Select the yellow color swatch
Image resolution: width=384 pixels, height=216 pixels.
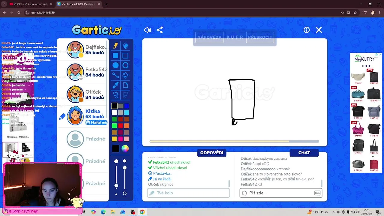click(x=114, y=139)
